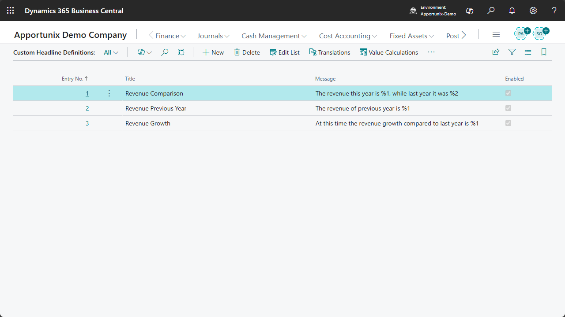
Task: Open Dynamics 365 notifications bell
Action: coord(512,11)
